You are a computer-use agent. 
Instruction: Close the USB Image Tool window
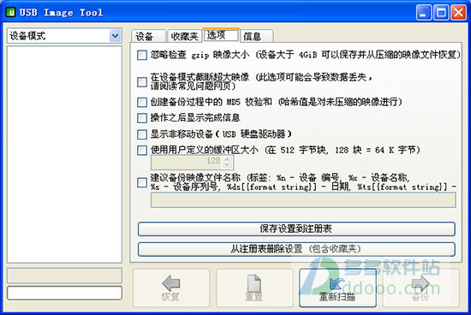pos(458,13)
